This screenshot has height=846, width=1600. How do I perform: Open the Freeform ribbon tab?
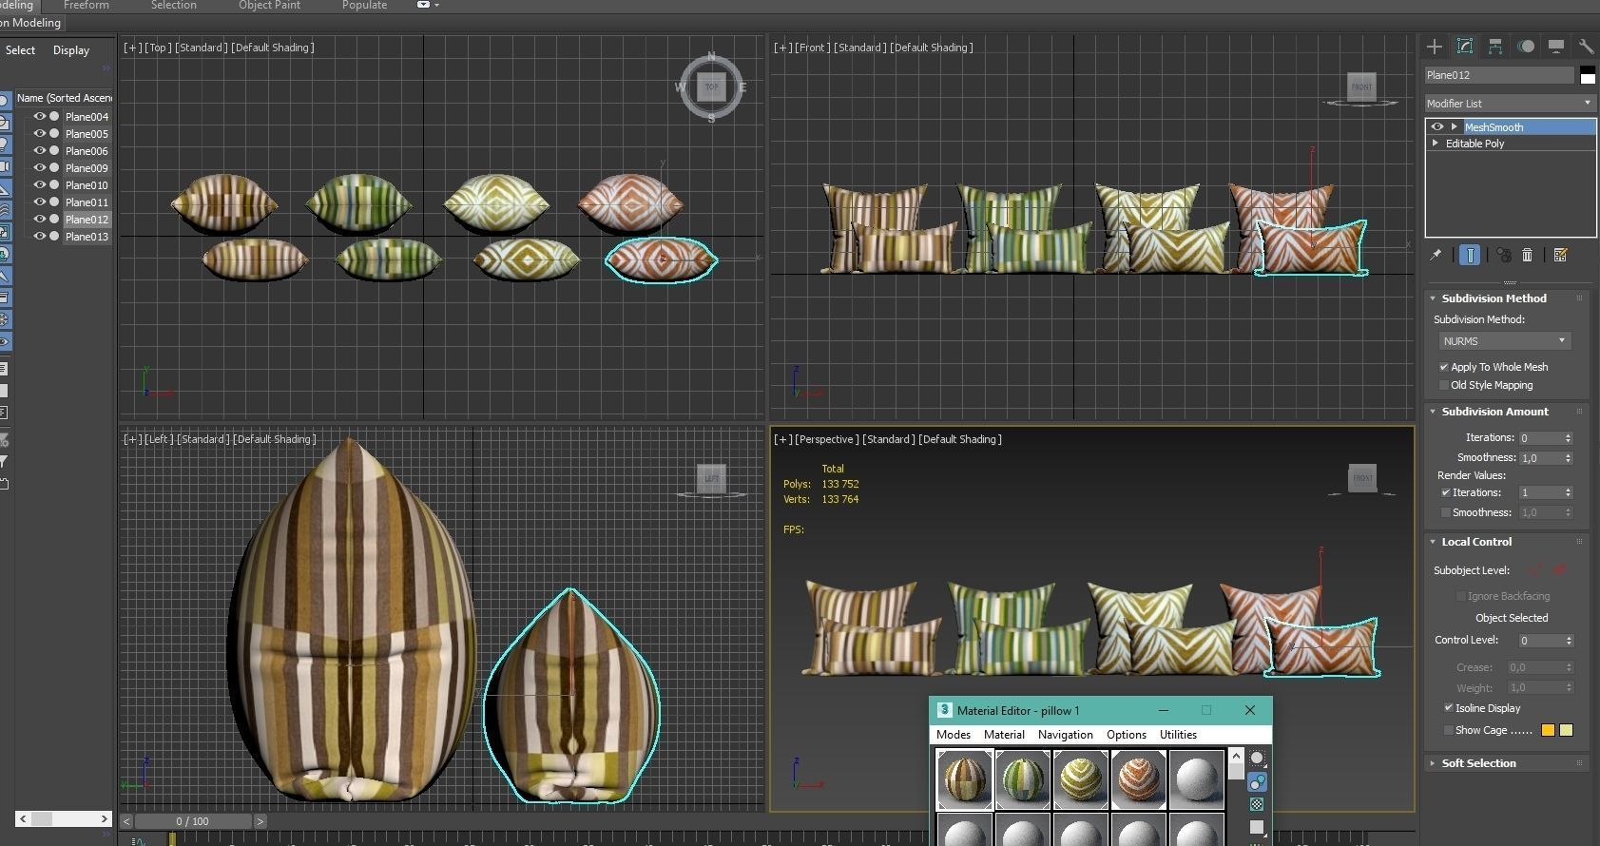86,6
